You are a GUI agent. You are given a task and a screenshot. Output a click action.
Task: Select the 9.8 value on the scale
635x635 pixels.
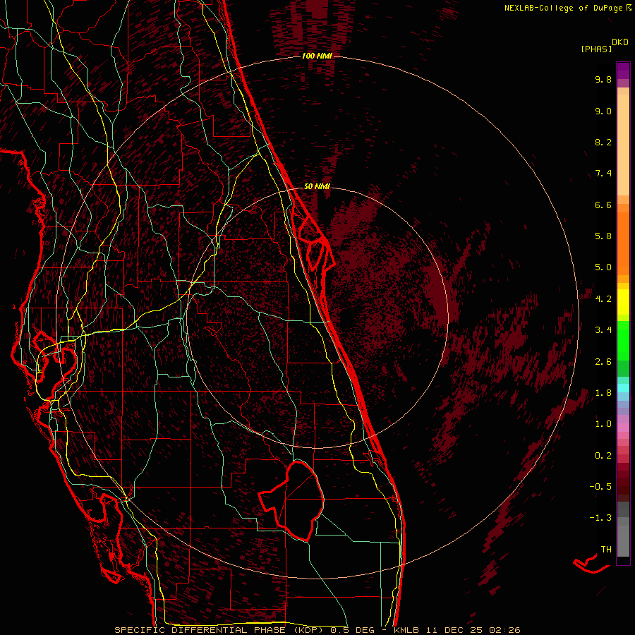pyautogui.click(x=603, y=79)
